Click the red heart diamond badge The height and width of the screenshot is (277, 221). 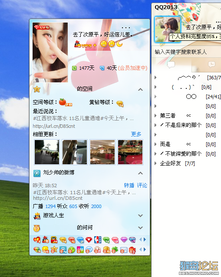(89, 240)
